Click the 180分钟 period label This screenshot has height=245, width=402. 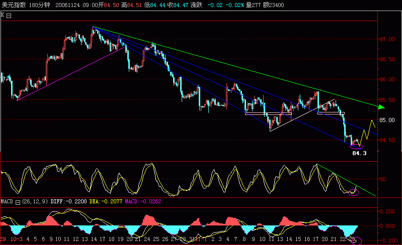pyautogui.click(x=39, y=5)
